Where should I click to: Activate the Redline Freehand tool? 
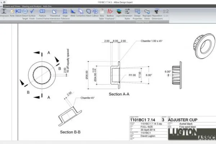click(110, 14)
